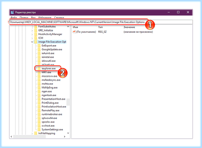202x148 pixels.
Task: Open the Справка menu
Action: pos(59,18)
